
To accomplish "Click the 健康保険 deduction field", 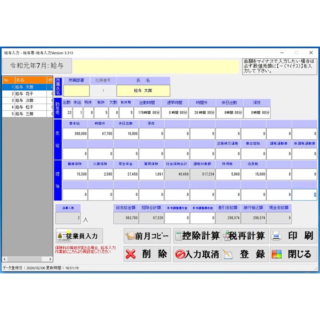I will pyautogui.click(x=75, y=174).
